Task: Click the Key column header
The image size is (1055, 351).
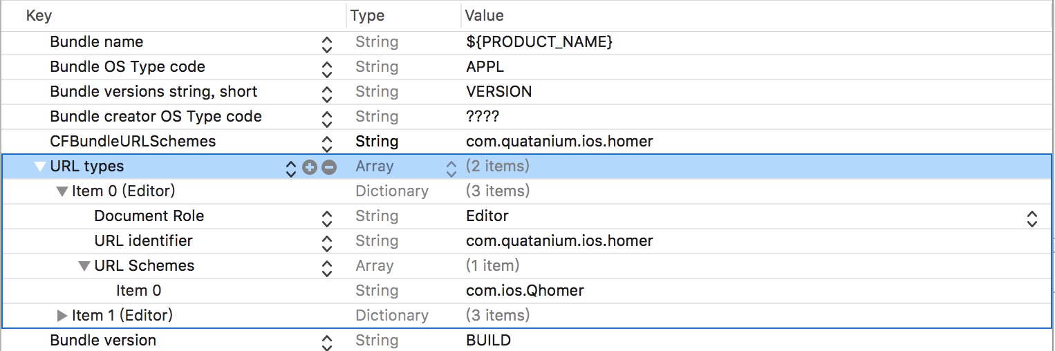Action: tap(39, 15)
